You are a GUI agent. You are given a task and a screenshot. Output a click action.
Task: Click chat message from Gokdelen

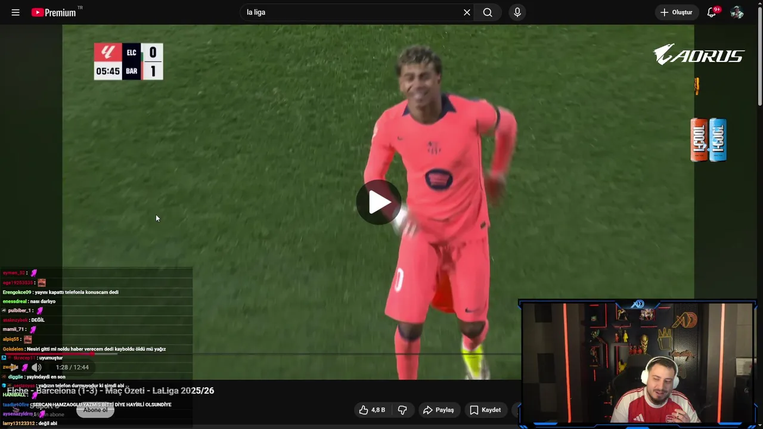pyautogui.click(x=84, y=349)
